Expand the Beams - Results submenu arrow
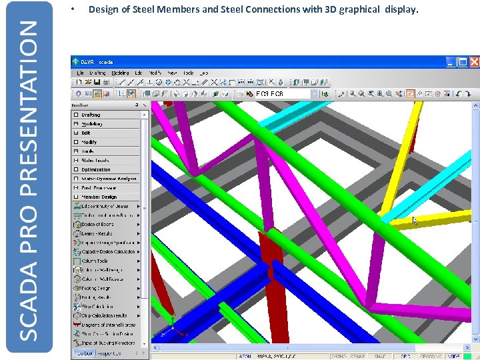480x360 pixels. coord(139,233)
